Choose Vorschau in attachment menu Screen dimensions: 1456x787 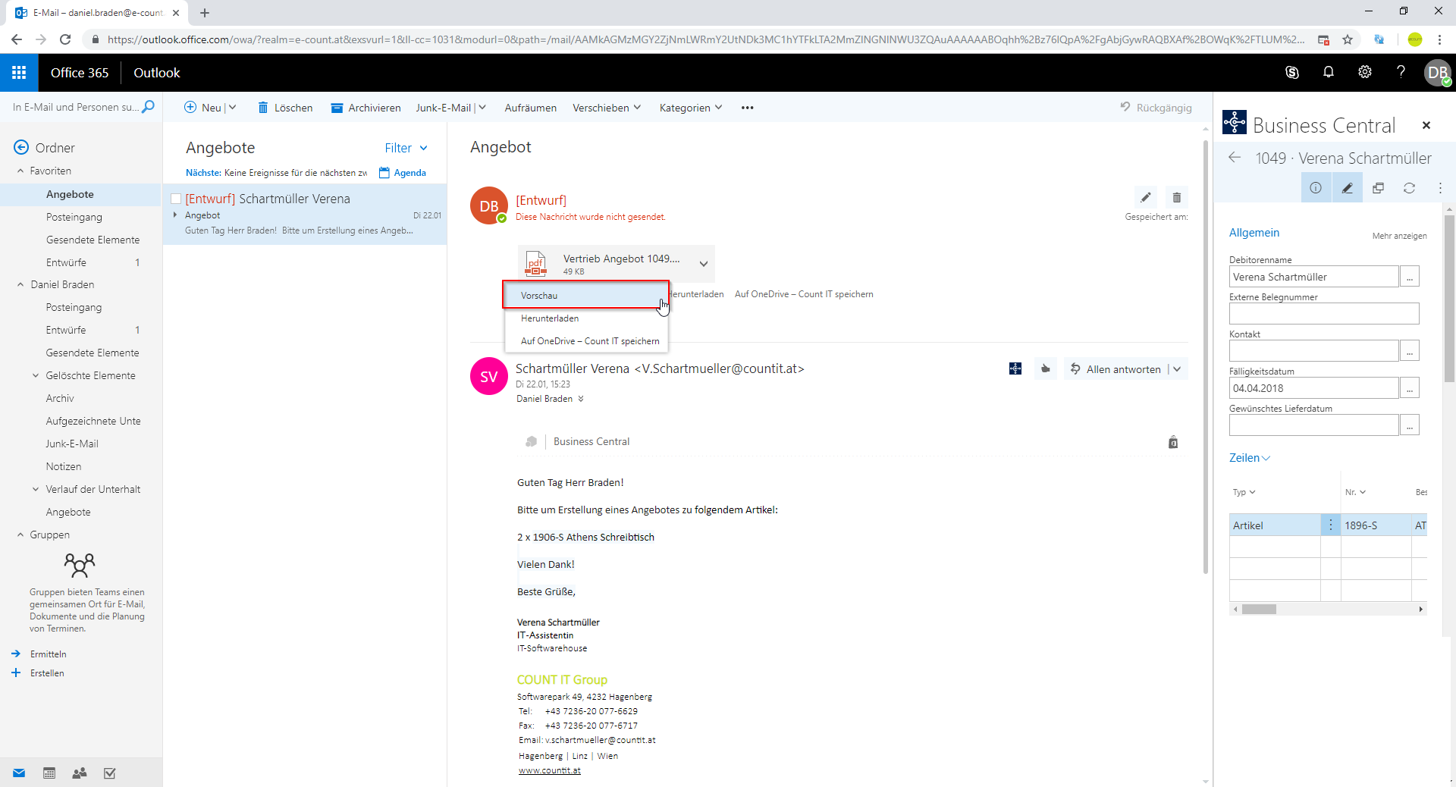[x=586, y=295]
